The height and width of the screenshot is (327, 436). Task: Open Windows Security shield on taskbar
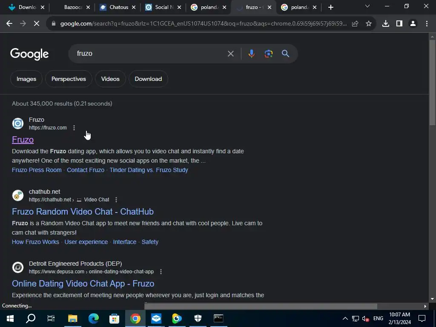[198, 318]
